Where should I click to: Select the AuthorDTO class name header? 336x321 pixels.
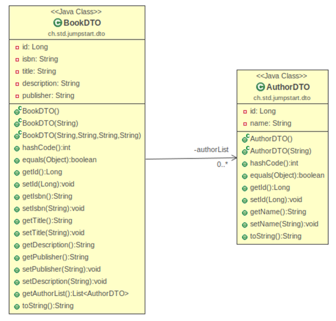(288, 87)
